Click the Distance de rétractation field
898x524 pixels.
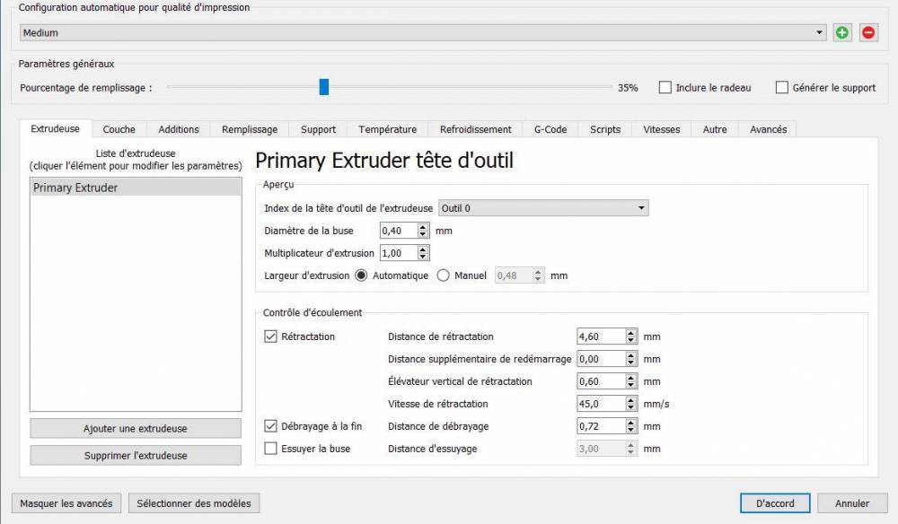pyautogui.click(x=601, y=336)
